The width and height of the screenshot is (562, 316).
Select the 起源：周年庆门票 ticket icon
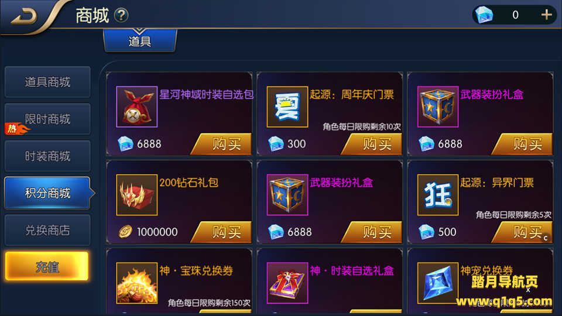[x=287, y=107]
